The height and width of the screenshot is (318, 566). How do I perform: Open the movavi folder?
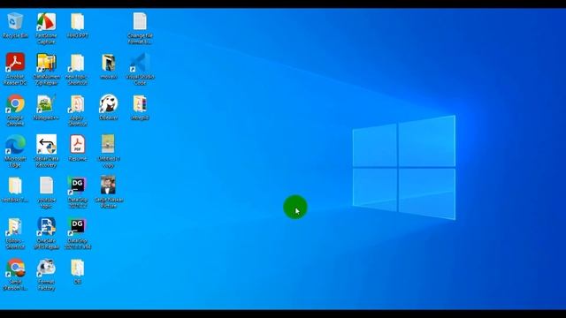[x=109, y=66]
